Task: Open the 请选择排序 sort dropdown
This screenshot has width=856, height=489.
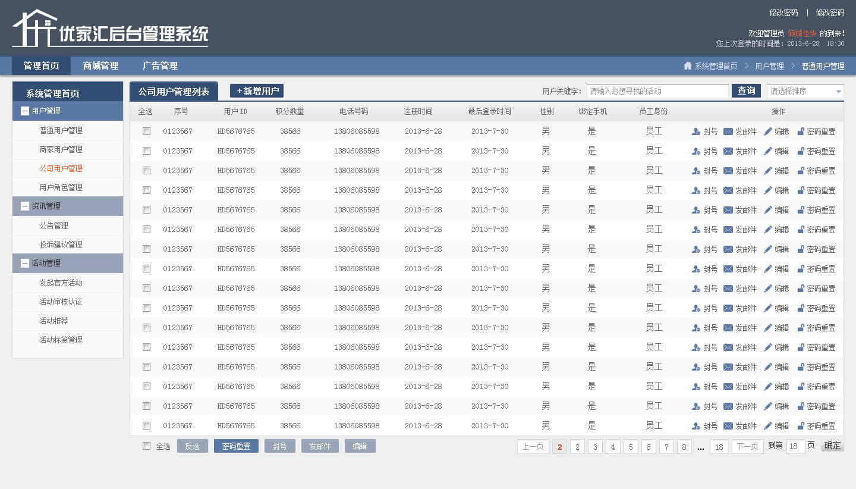Action: click(805, 91)
